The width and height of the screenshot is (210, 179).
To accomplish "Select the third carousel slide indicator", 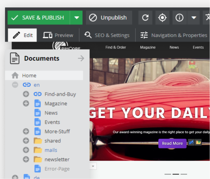I will coord(184,174).
